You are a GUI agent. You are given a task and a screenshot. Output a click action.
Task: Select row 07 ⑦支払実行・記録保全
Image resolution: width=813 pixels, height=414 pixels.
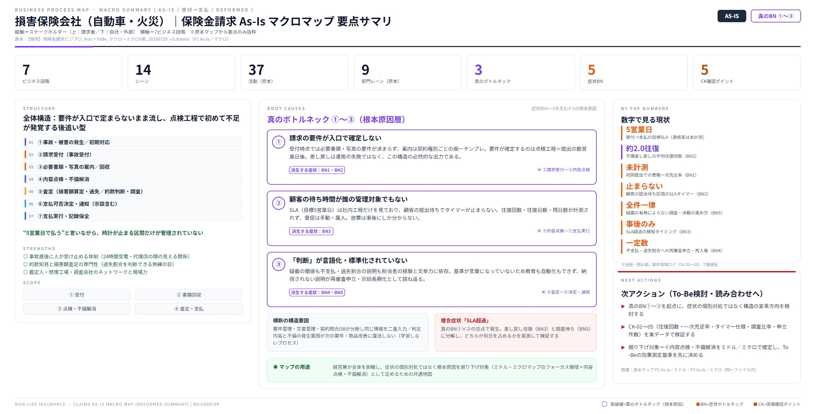134,216
